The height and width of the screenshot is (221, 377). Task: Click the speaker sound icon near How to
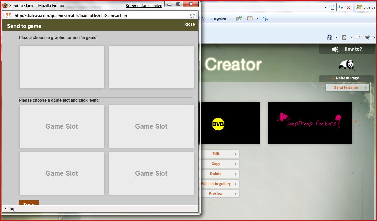[335, 49]
